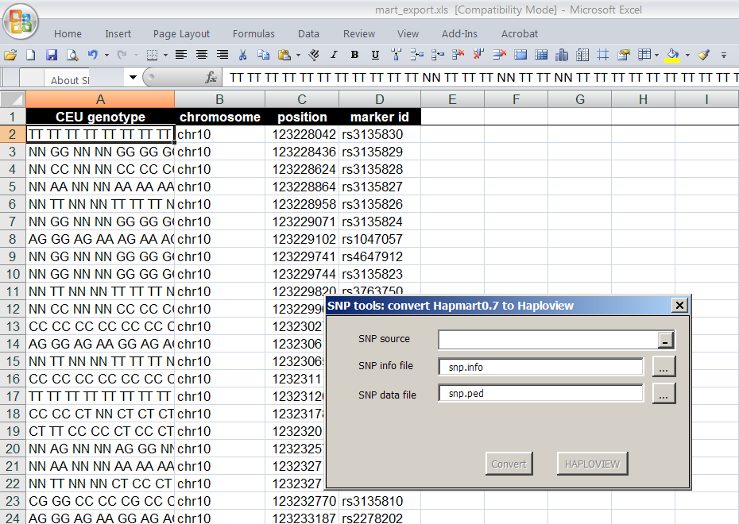Click the Open folder toolbar icon
739x524 pixels.
[x=10, y=55]
